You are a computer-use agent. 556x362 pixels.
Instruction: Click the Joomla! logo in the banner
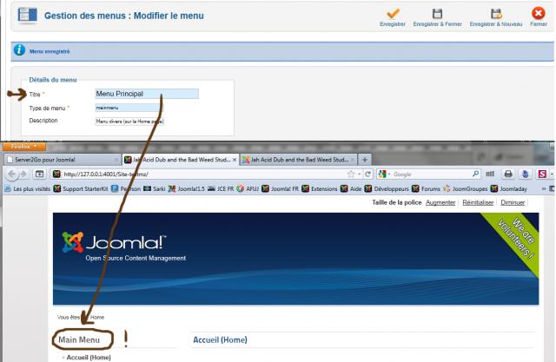coord(114,242)
